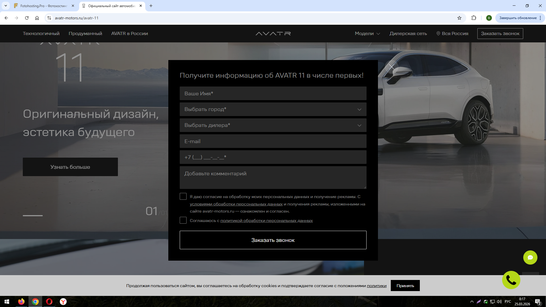The width and height of the screenshot is (546, 307).
Task: Bookmark this page with the star icon
Action: tap(459, 18)
